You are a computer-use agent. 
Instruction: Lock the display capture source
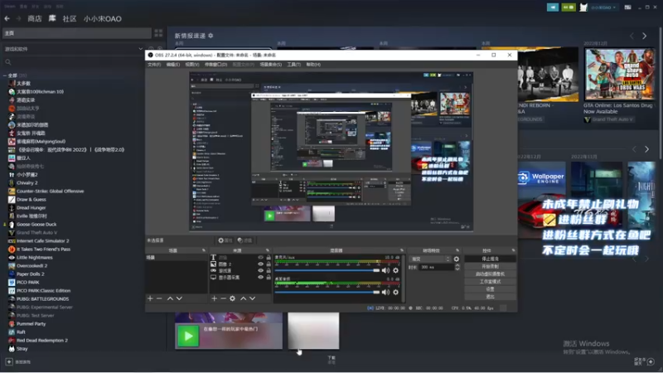[x=269, y=278]
